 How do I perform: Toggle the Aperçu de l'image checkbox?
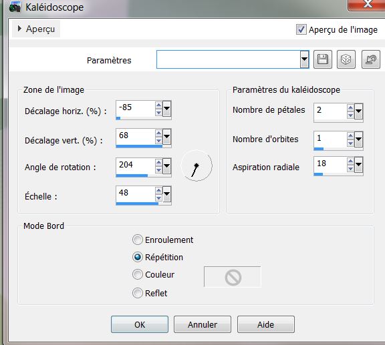301,29
